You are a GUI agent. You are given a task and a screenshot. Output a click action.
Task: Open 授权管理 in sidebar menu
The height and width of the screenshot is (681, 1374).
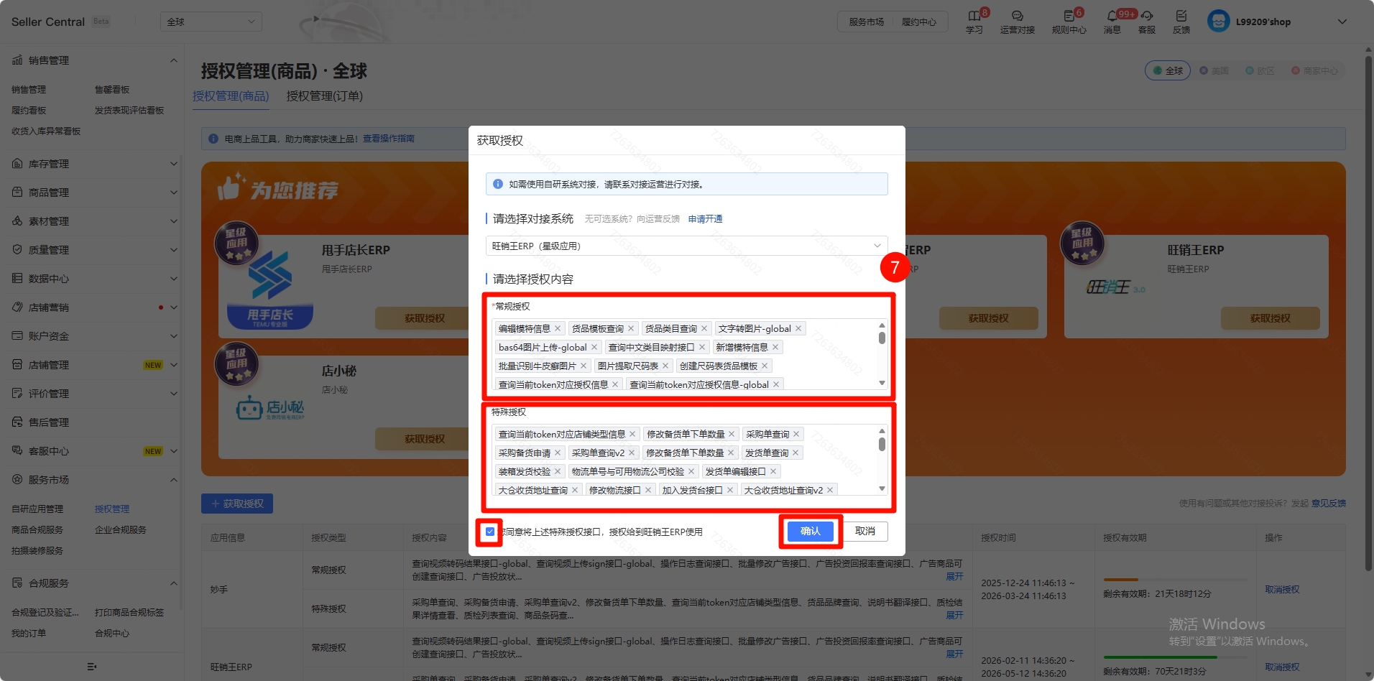(x=112, y=509)
